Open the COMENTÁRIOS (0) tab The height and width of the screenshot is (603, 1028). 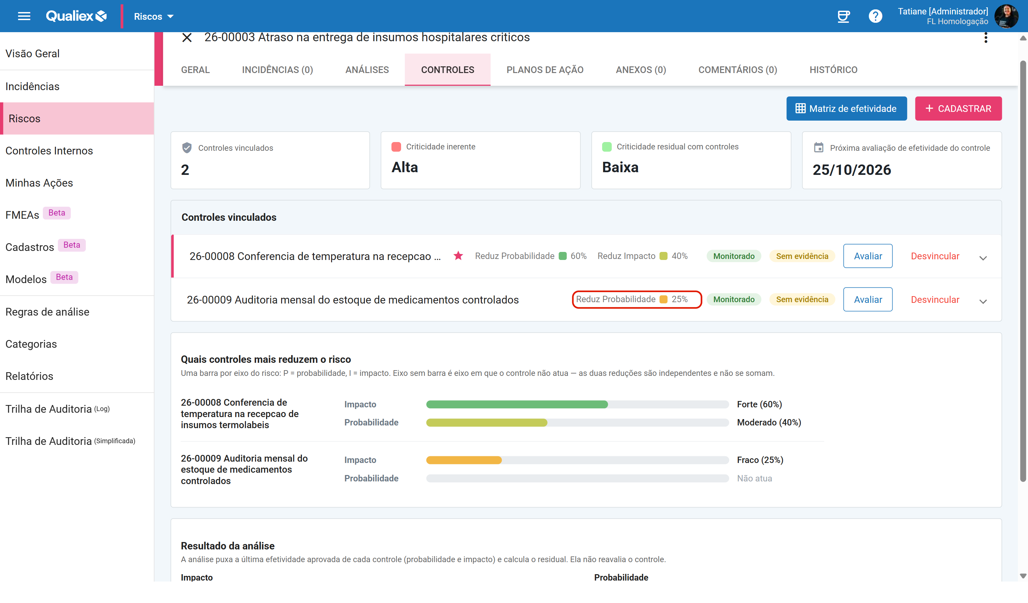(x=737, y=70)
